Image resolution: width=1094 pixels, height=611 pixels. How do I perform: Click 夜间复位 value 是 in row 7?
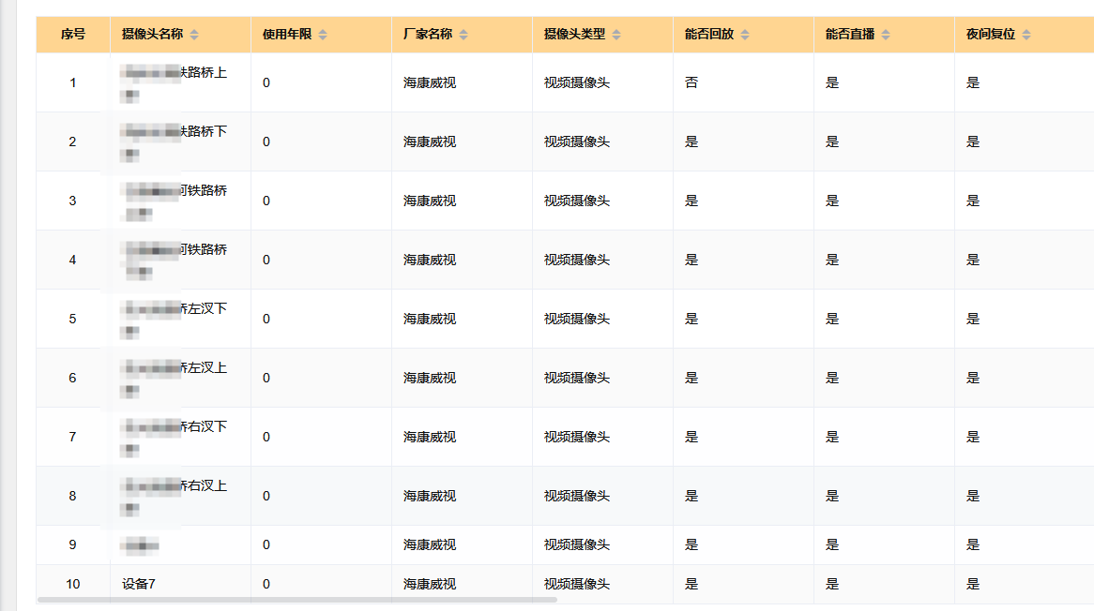click(973, 437)
